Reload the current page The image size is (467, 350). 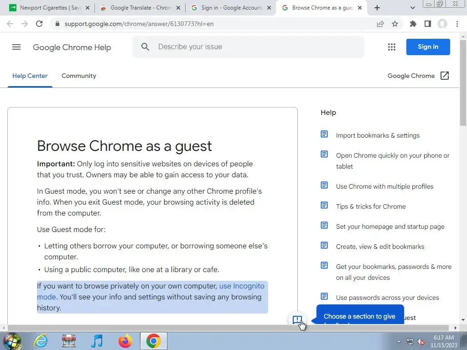click(39, 24)
